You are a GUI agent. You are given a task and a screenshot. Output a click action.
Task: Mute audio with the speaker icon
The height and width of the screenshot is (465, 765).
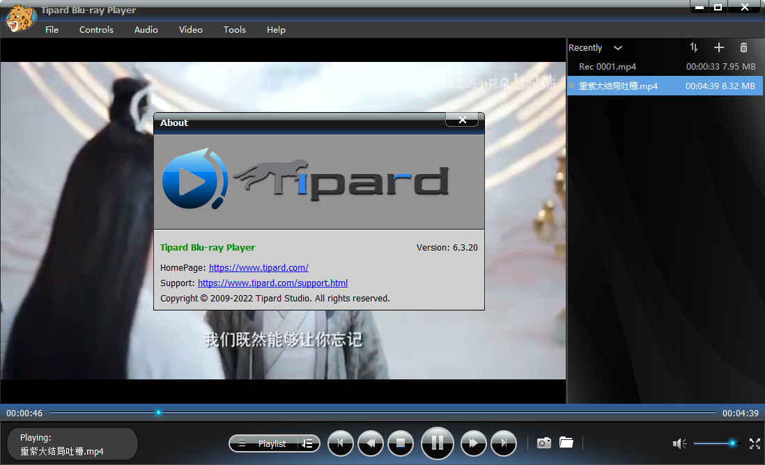click(679, 443)
